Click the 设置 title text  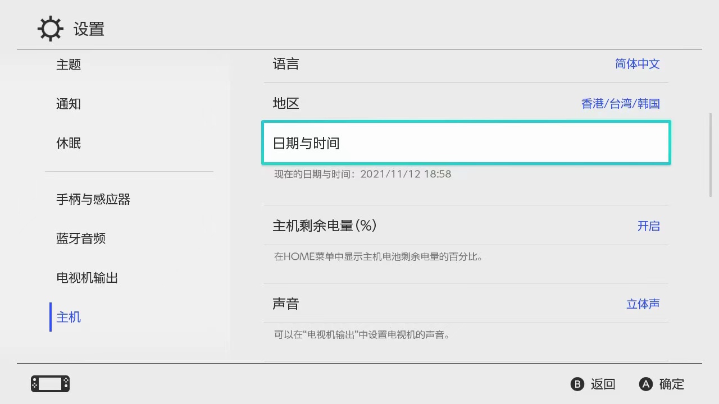tap(89, 29)
